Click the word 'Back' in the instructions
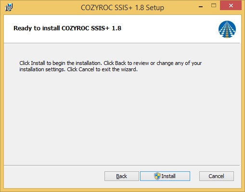The image size is (245, 192). tap(120, 63)
